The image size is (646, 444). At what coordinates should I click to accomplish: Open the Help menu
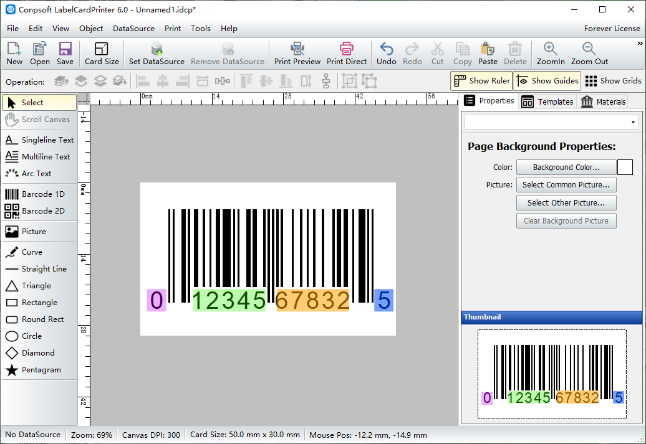click(x=229, y=29)
